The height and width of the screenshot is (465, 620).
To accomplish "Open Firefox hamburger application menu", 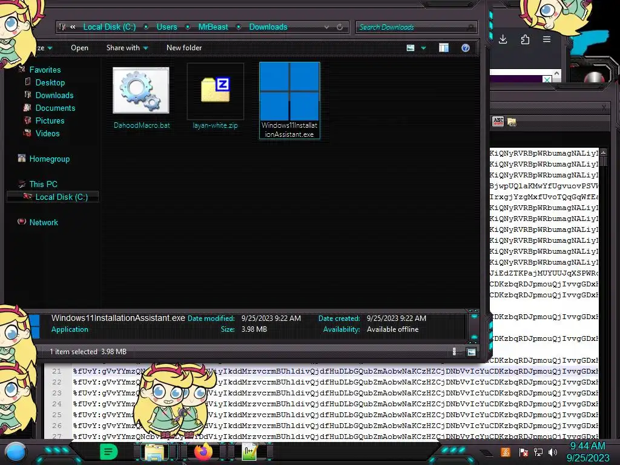I will pyautogui.click(x=547, y=39).
